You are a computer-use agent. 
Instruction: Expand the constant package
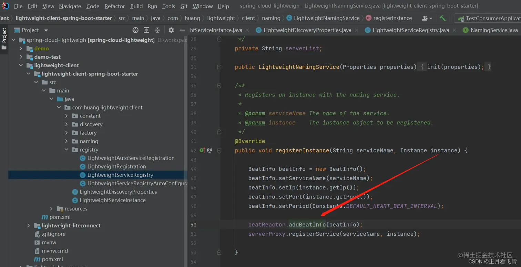point(67,116)
